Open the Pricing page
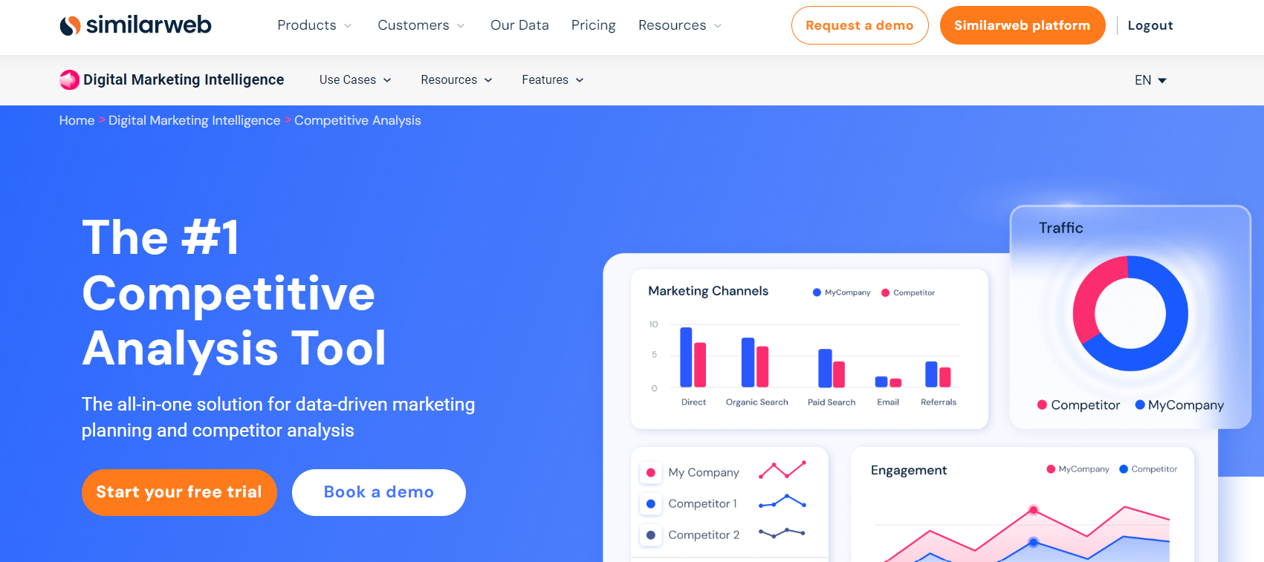The width and height of the screenshot is (1264, 562). pos(593,25)
